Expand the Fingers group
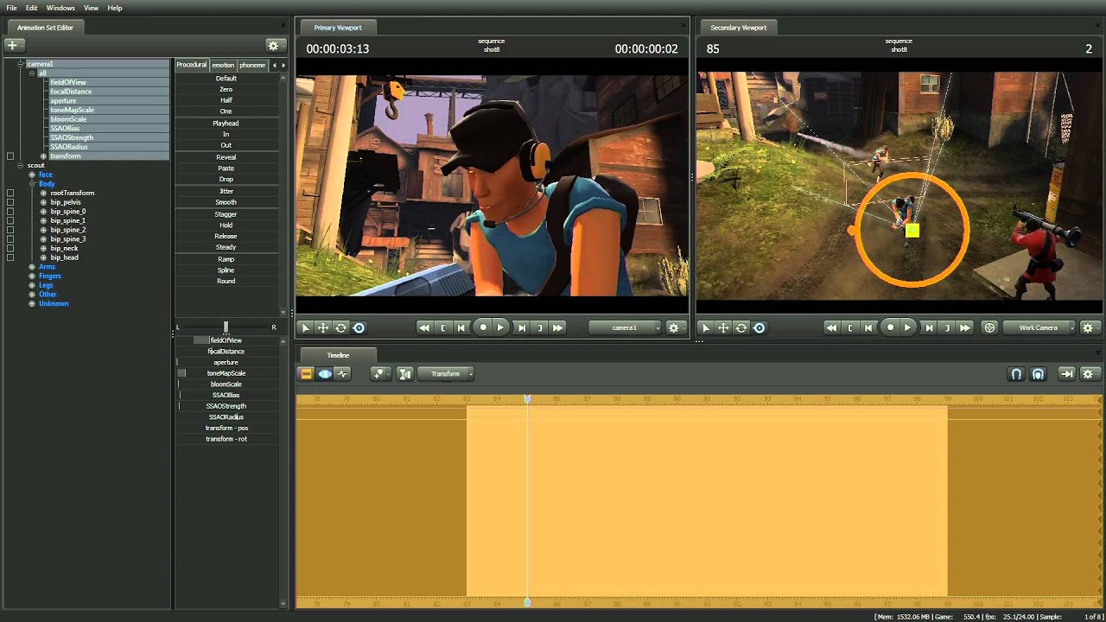Screen dimensions: 1106x622 (32, 276)
